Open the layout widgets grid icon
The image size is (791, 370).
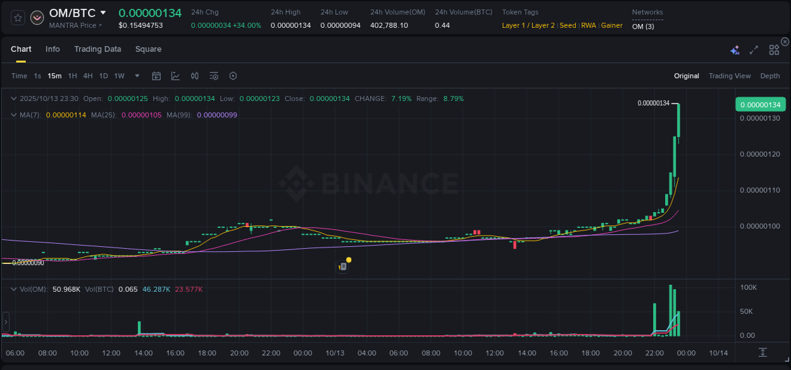point(773,49)
